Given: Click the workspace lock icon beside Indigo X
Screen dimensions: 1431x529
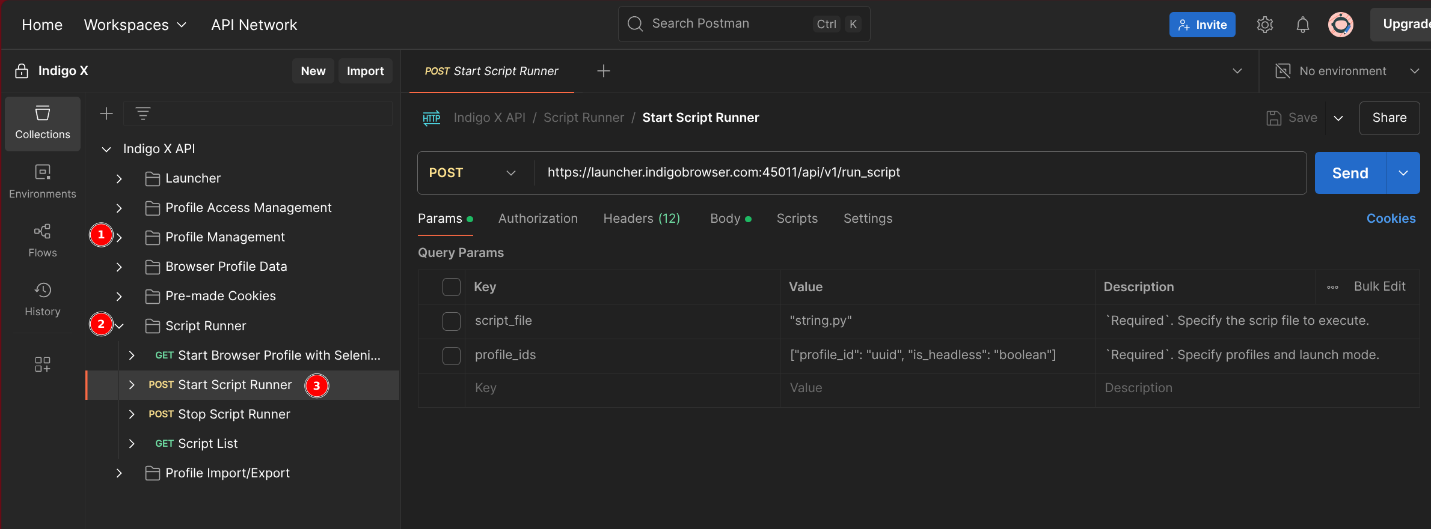Looking at the screenshot, I should click(22, 71).
